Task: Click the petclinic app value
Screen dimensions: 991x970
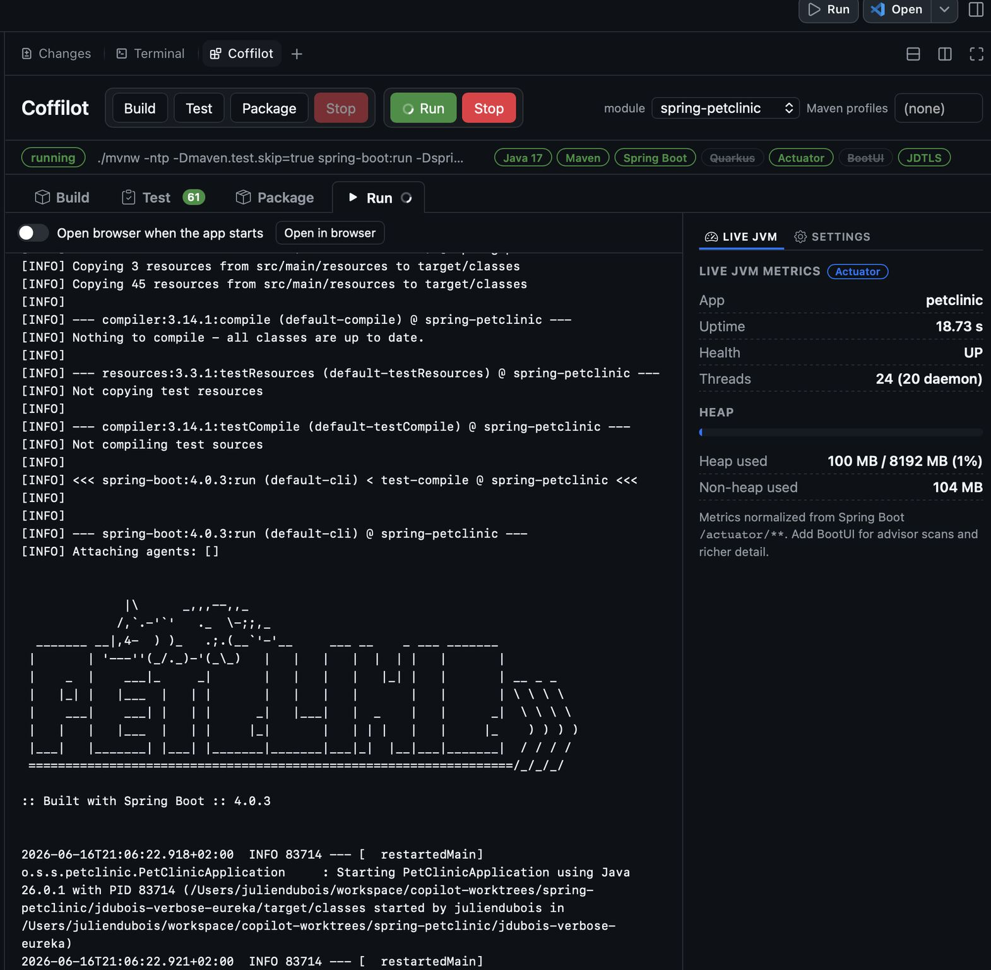Action: pos(954,300)
